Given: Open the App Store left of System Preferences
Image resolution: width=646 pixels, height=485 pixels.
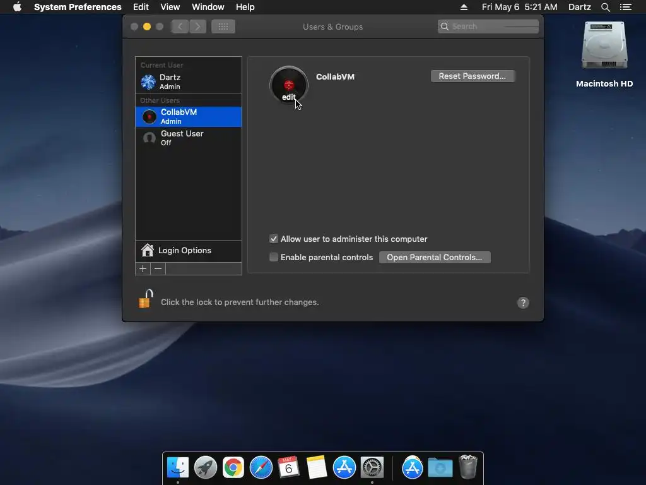Looking at the screenshot, I should pyautogui.click(x=344, y=468).
